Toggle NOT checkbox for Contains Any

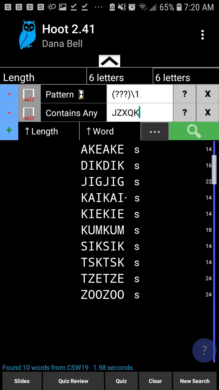[29, 113]
